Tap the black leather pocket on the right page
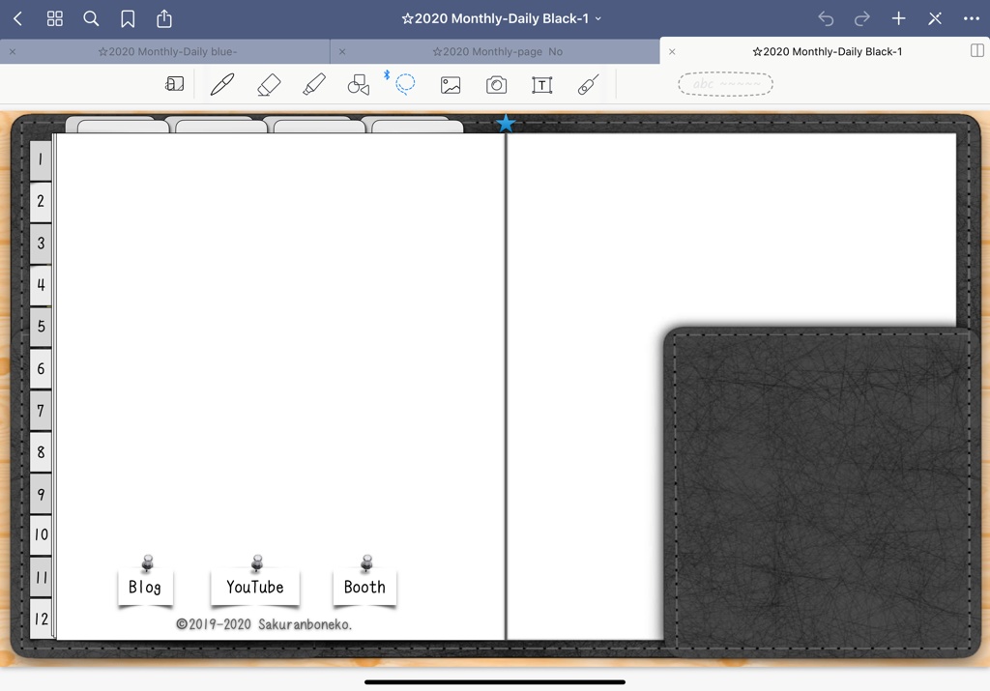Screen dimensions: 990x691 pos(821,491)
